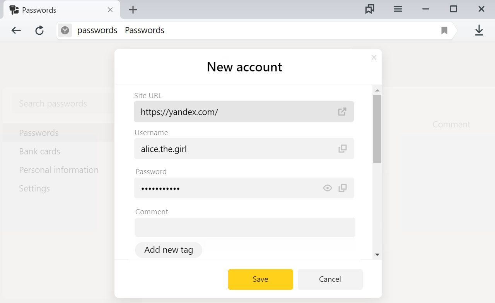The height and width of the screenshot is (303, 495).
Task: Go back with the left arrow
Action: click(16, 30)
